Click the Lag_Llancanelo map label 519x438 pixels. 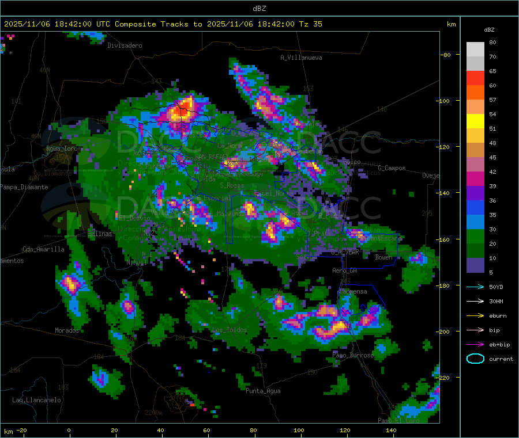click(37, 400)
